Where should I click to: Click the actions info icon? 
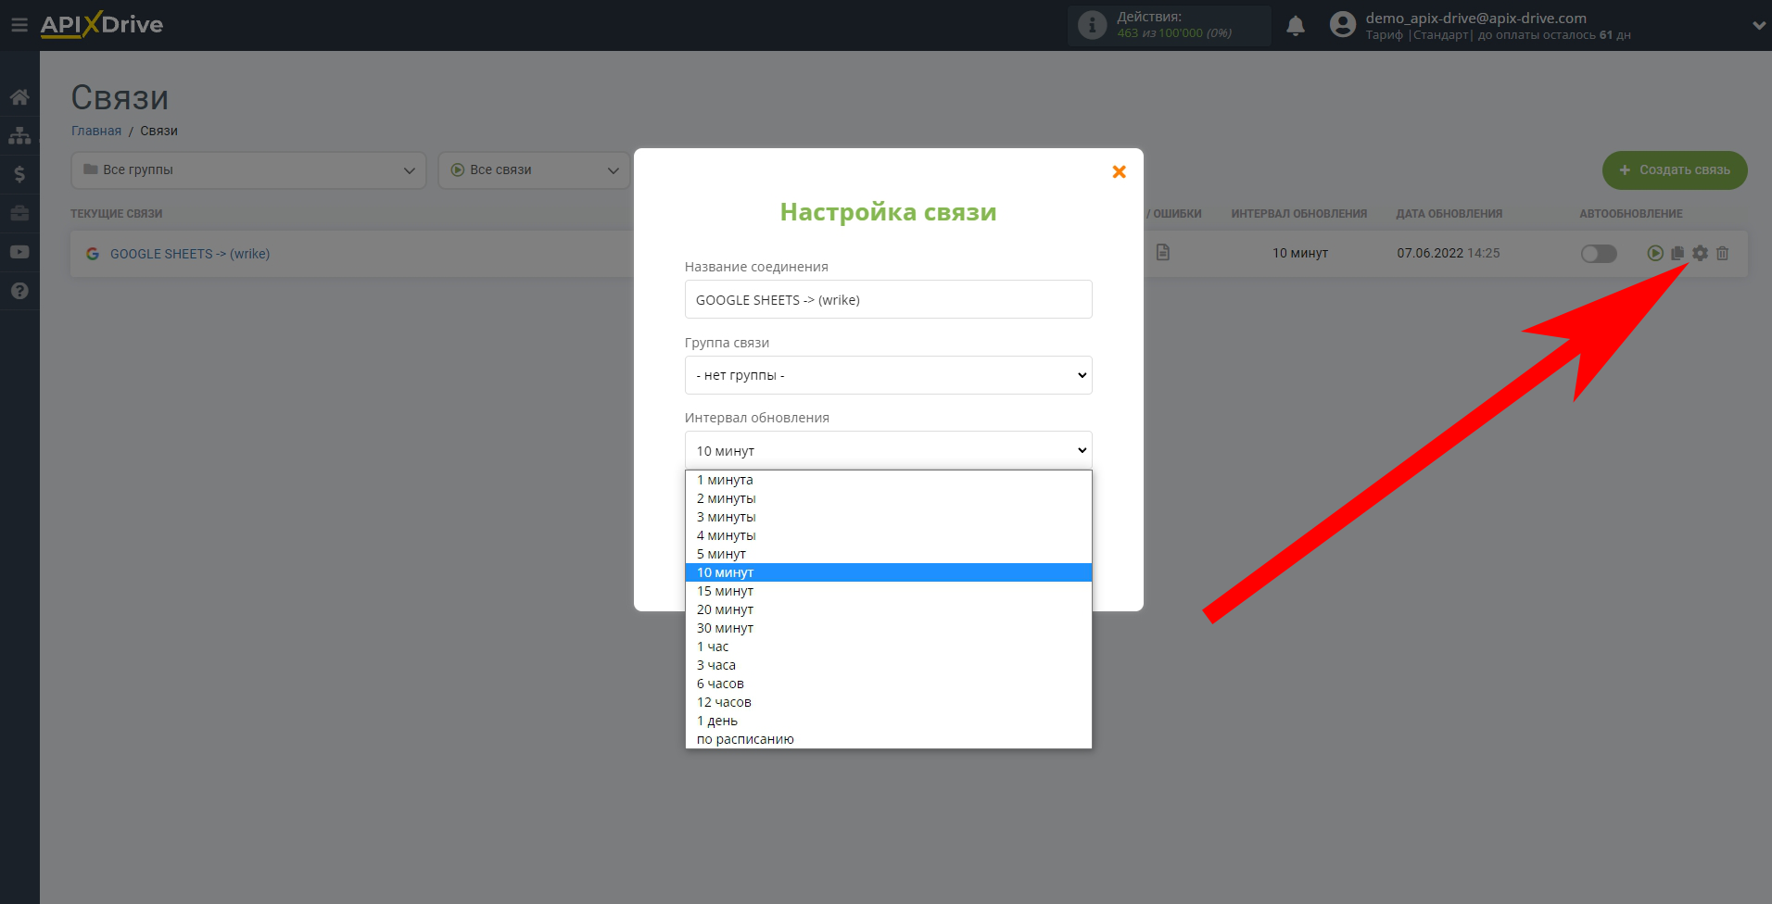1093,25
